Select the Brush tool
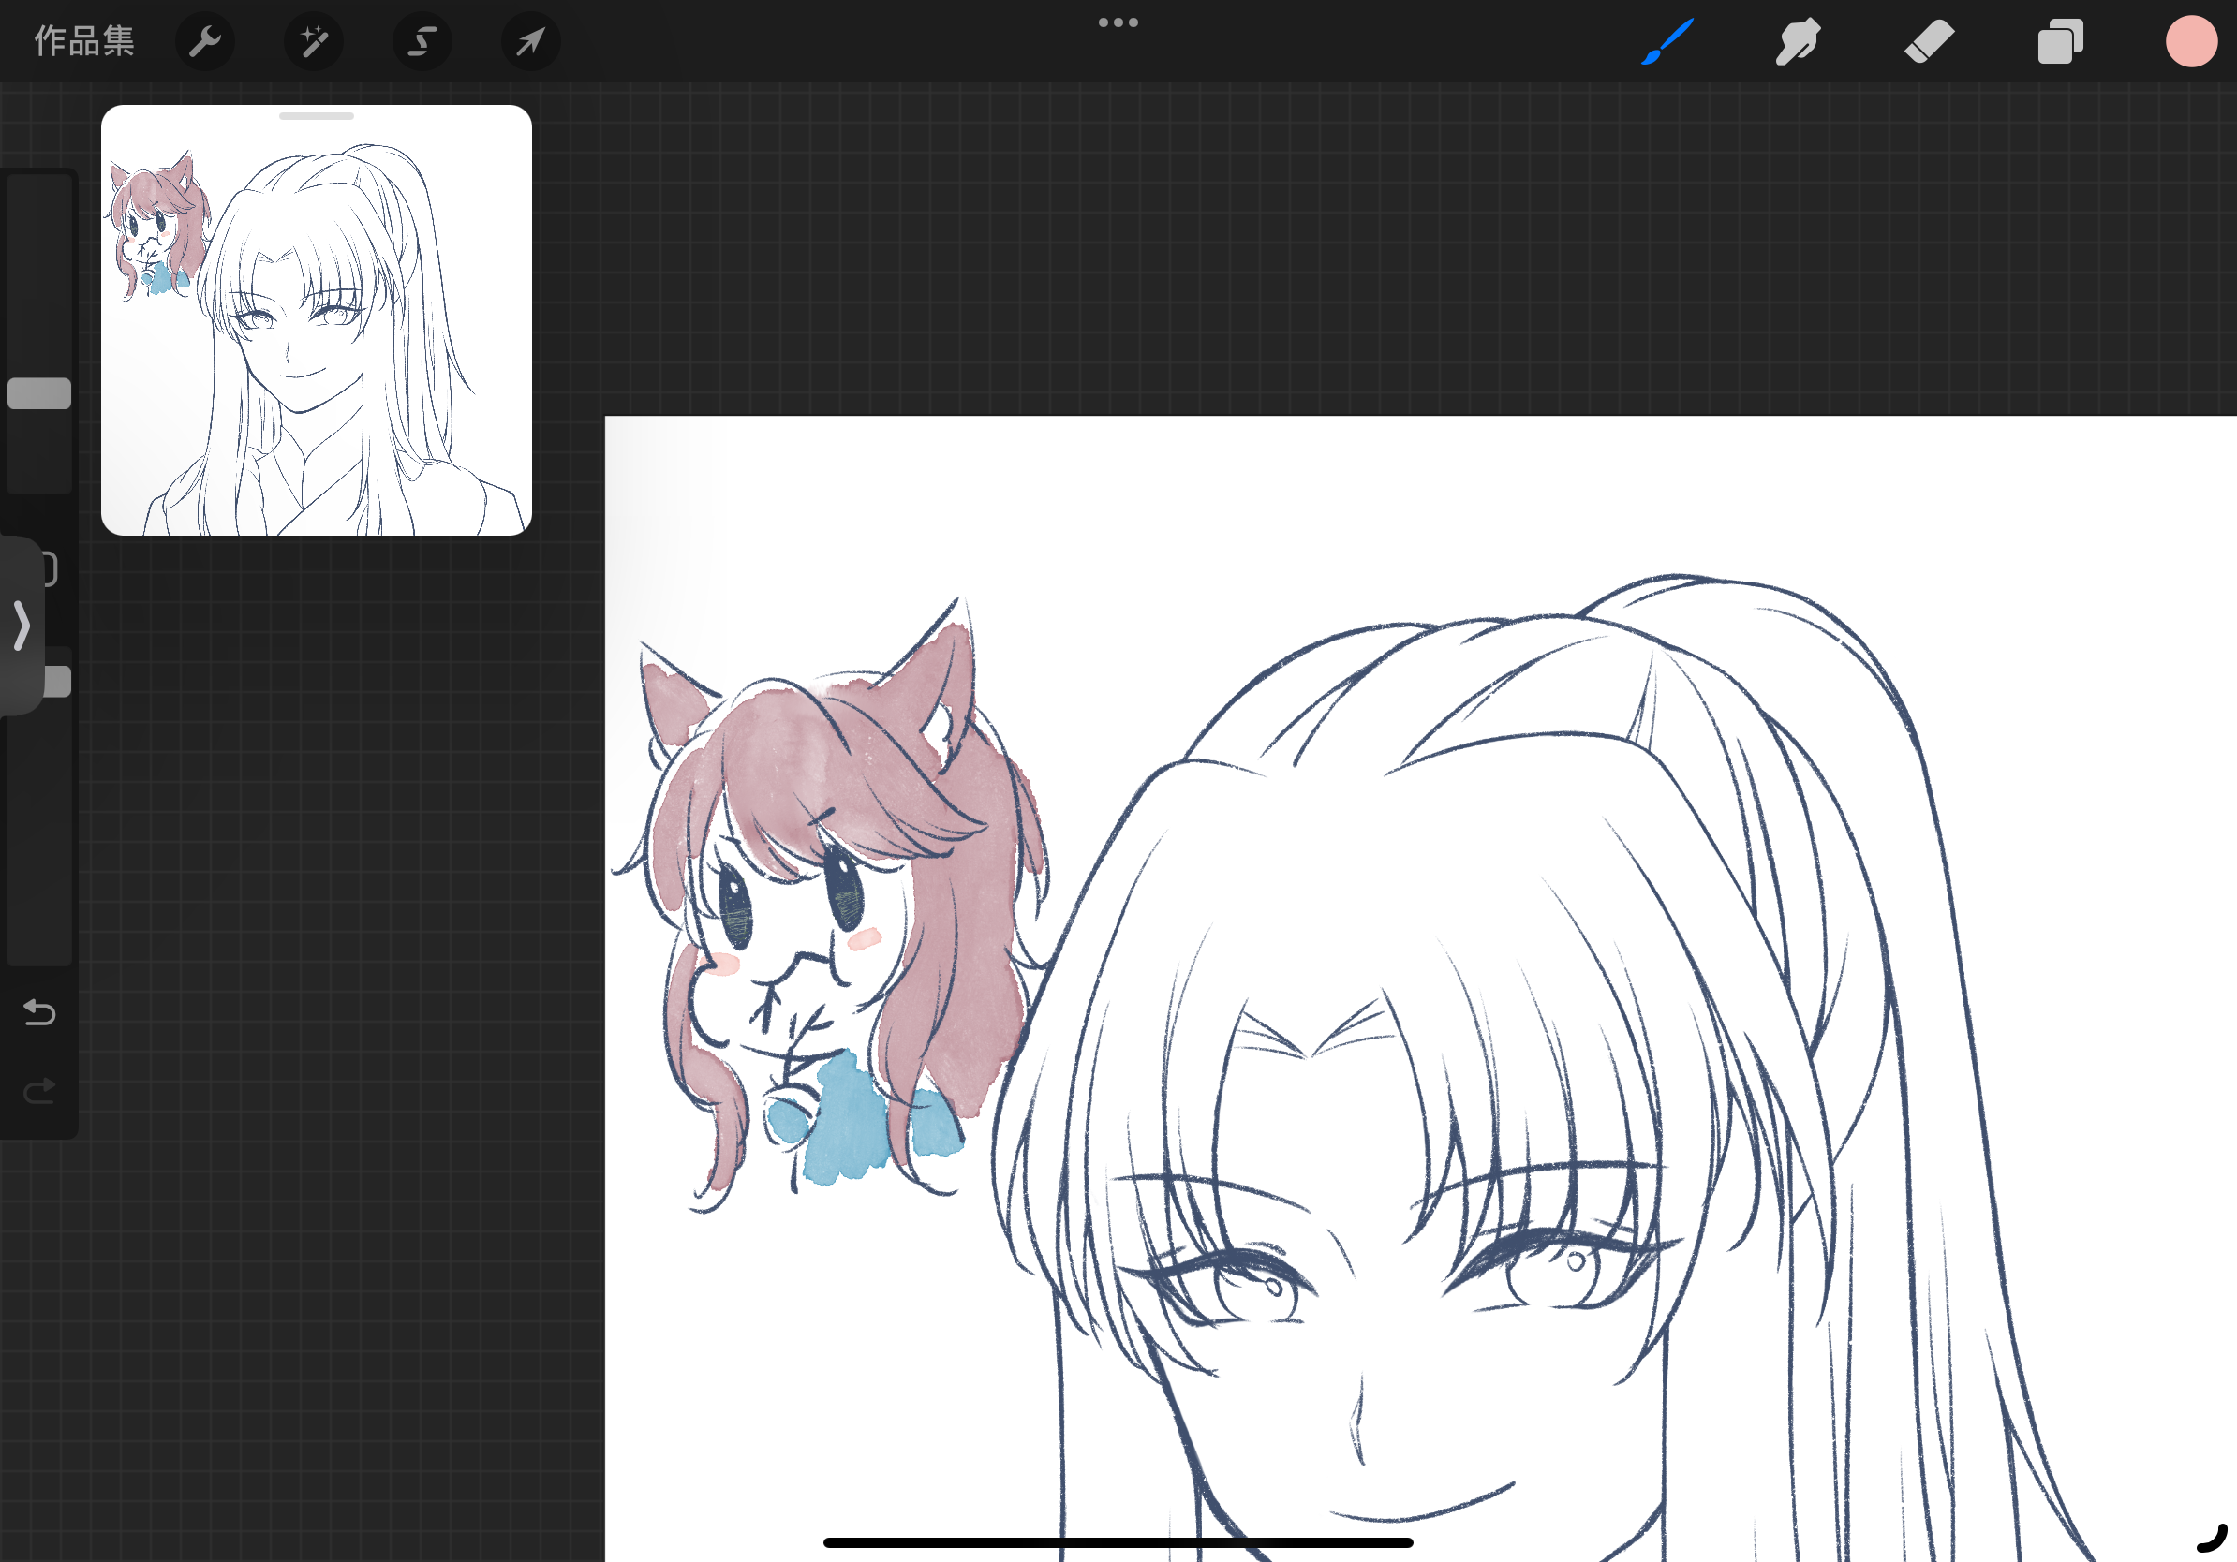The height and width of the screenshot is (1562, 2237). pos(1667,42)
